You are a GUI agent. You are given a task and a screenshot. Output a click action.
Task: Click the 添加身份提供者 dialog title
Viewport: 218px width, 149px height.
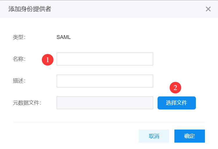pos(30,9)
